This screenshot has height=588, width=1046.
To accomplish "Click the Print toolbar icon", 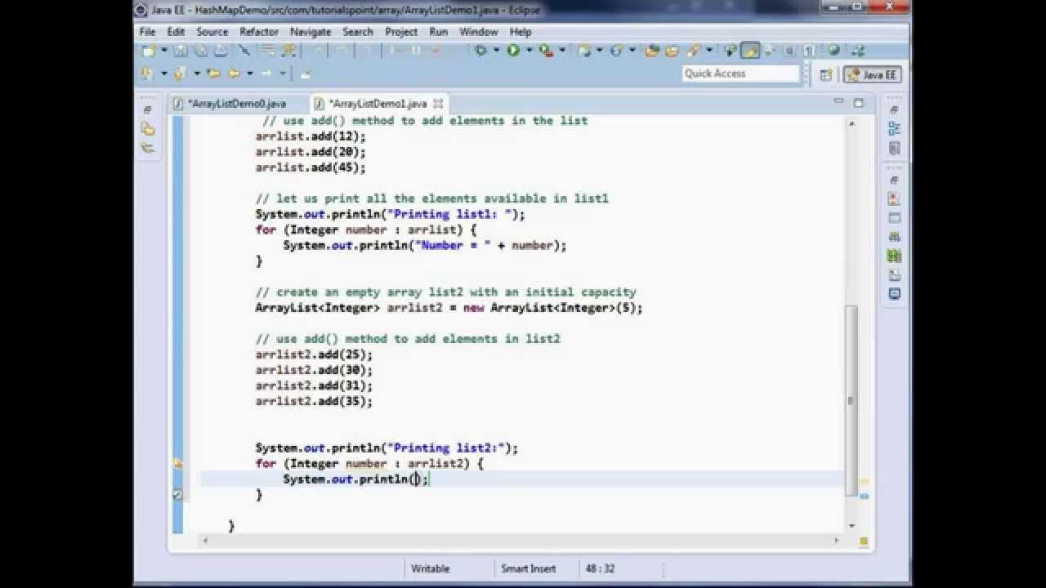I will [220, 51].
